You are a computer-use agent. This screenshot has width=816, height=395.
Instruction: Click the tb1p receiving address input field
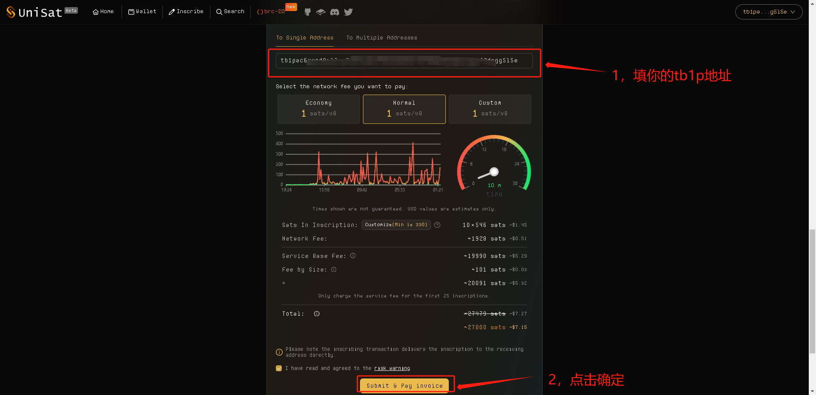(404, 61)
